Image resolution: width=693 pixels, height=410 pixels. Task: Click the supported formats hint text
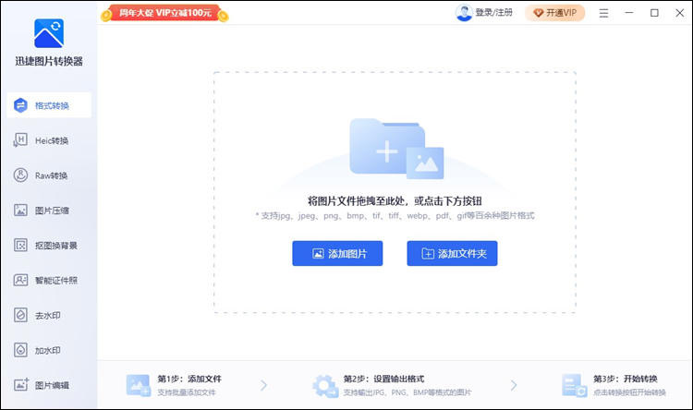point(395,215)
